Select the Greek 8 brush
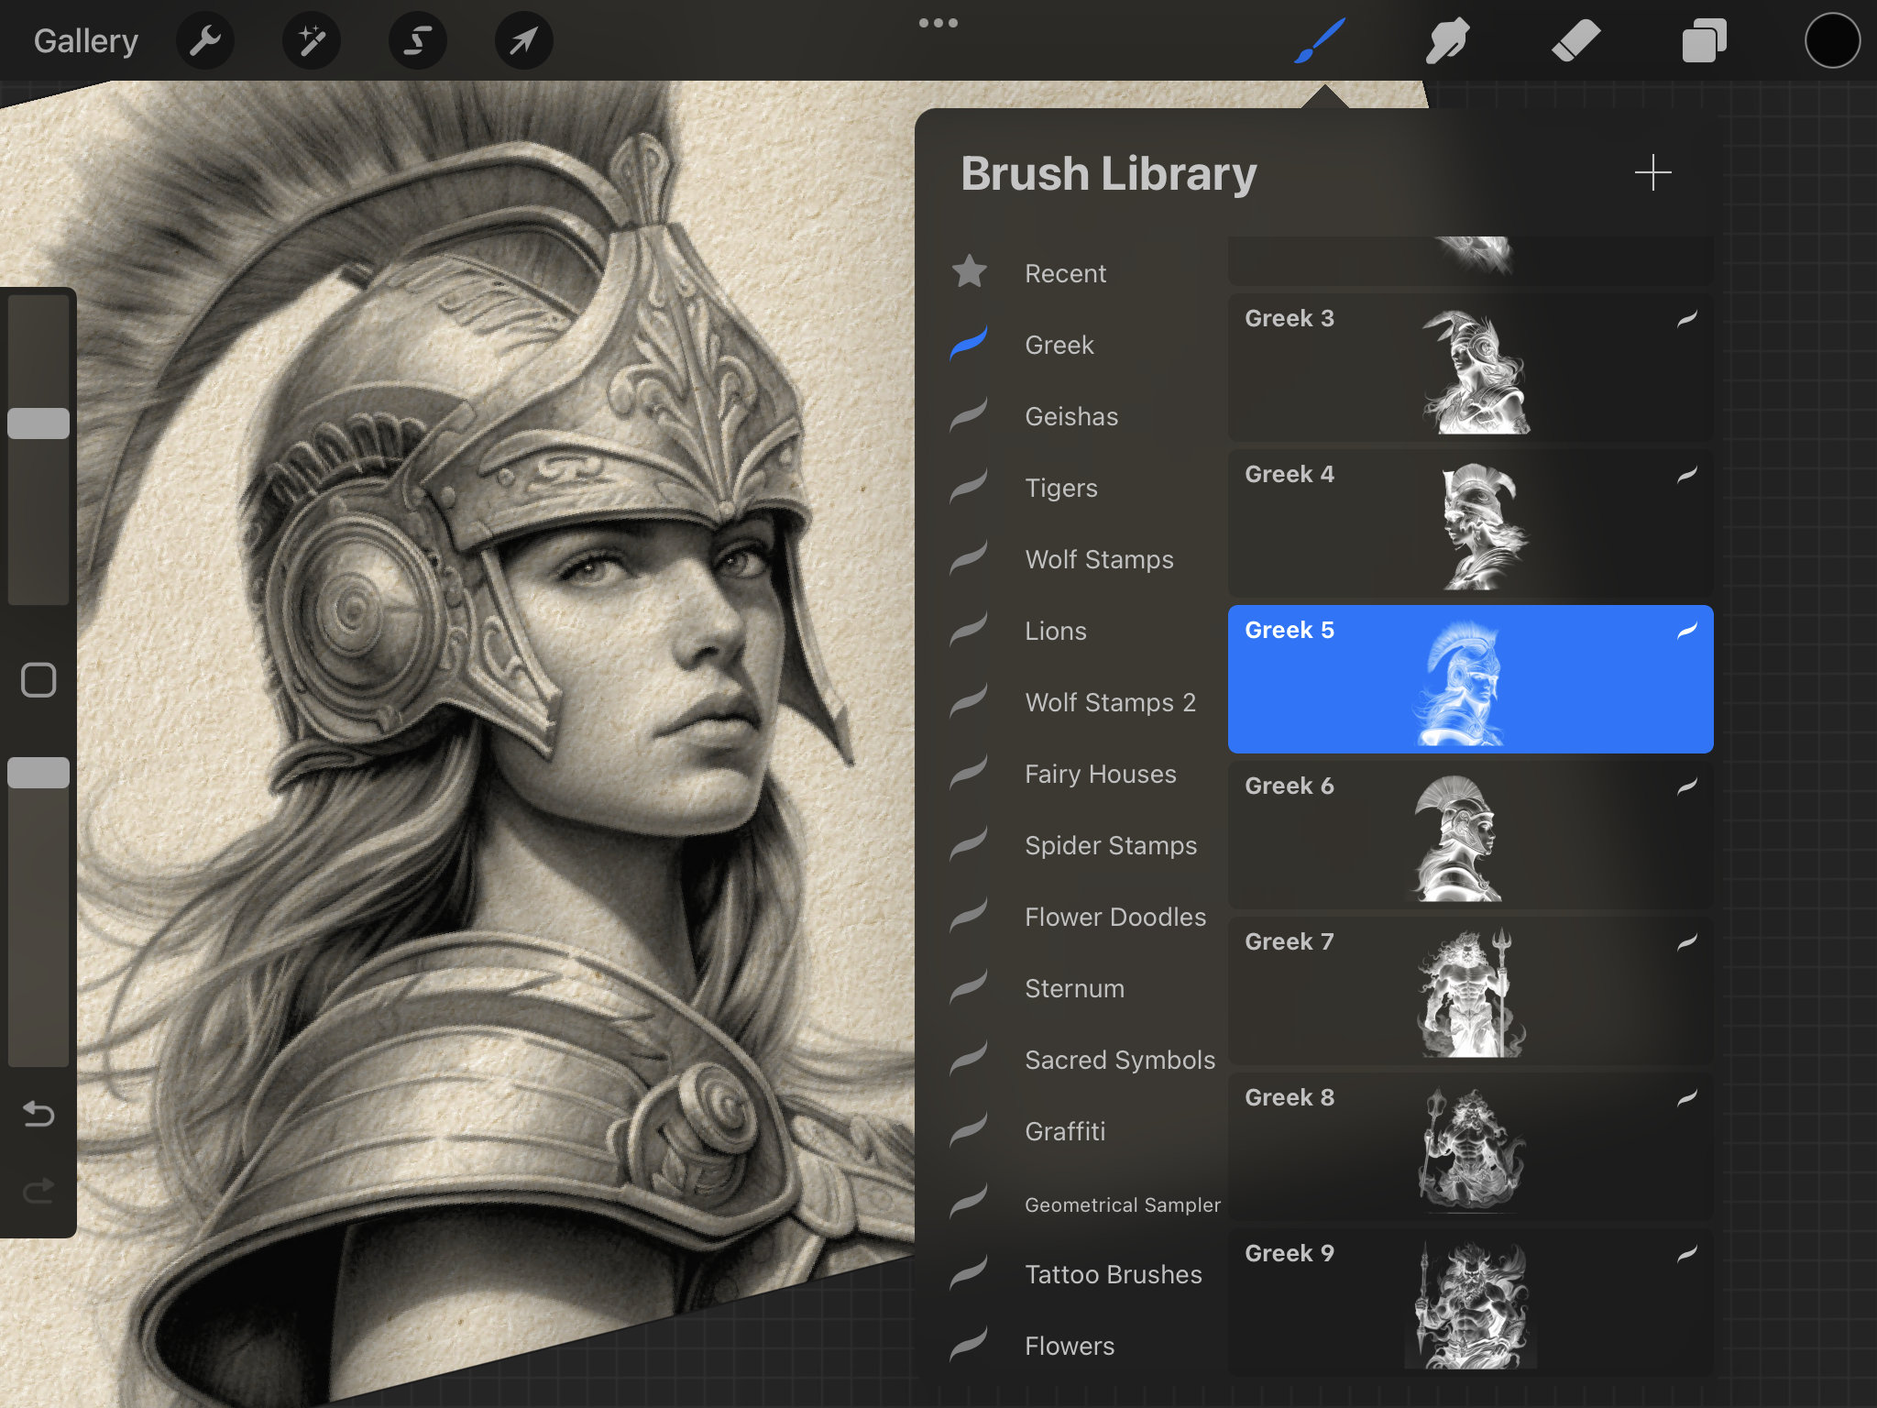Viewport: 1877px width, 1408px height. 1470,1147
